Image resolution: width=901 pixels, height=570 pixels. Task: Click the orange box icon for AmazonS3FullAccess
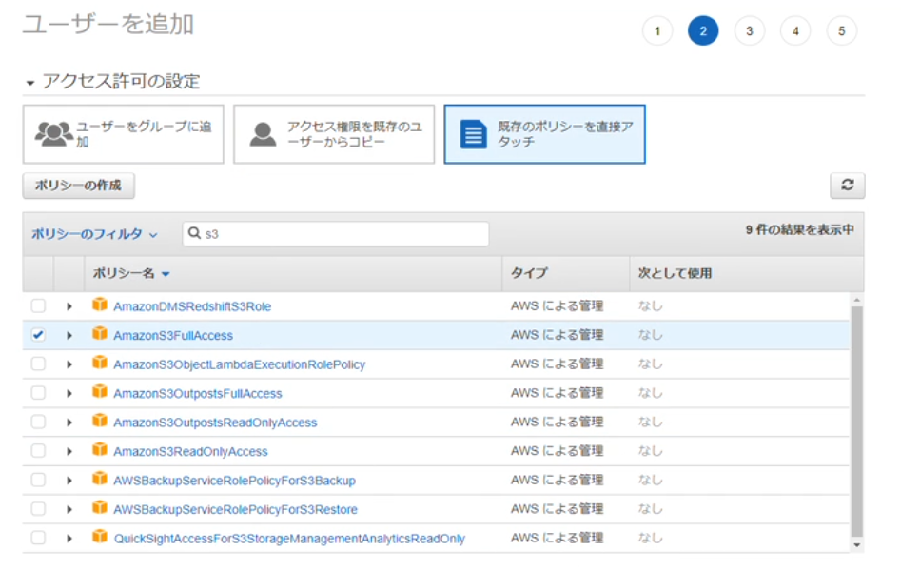pos(100,333)
